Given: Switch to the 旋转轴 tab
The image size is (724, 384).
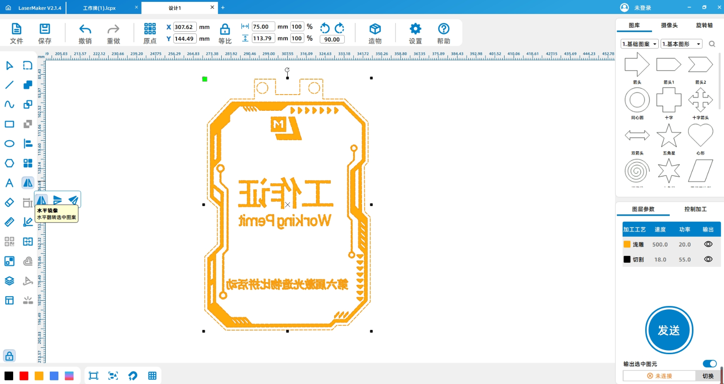Looking at the screenshot, I should click(704, 25).
